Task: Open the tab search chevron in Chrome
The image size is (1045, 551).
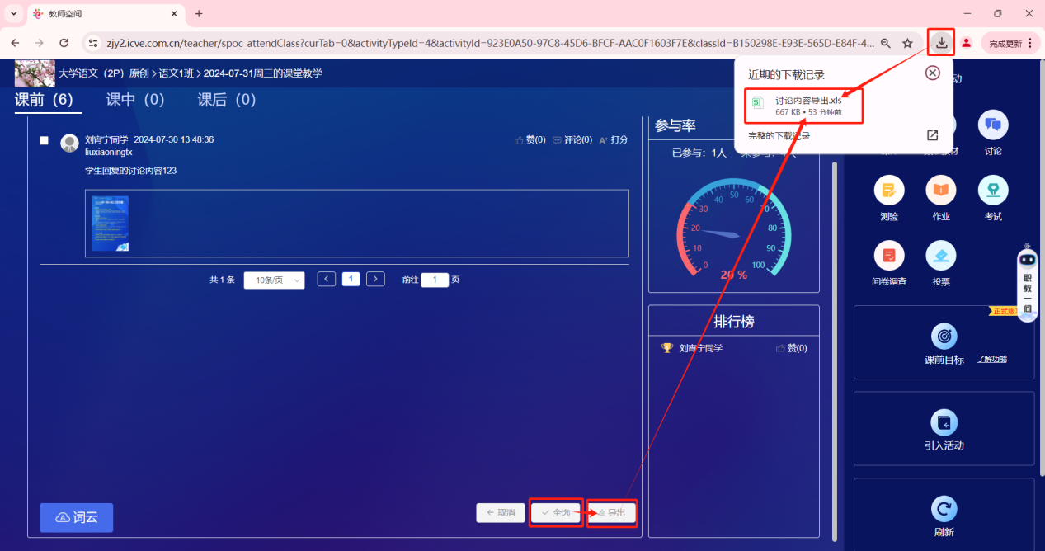Action: point(13,14)
